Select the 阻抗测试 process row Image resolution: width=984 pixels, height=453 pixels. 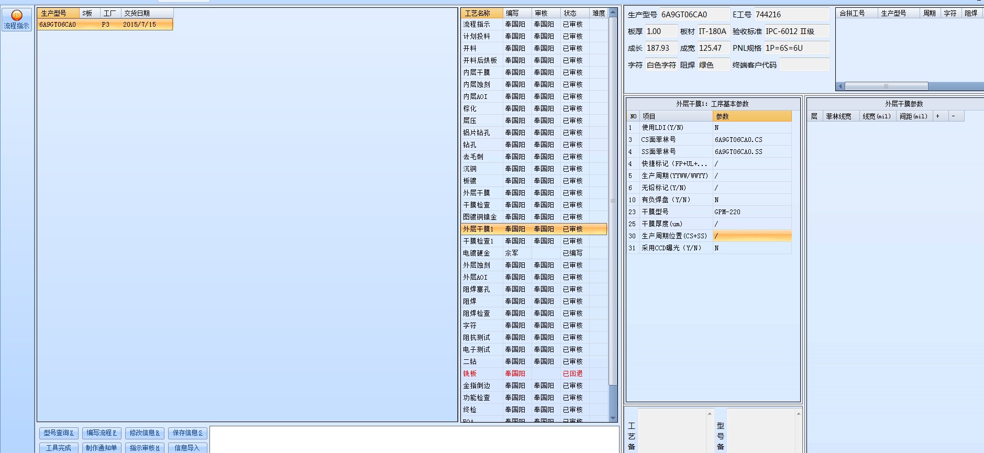pos(534,338)
